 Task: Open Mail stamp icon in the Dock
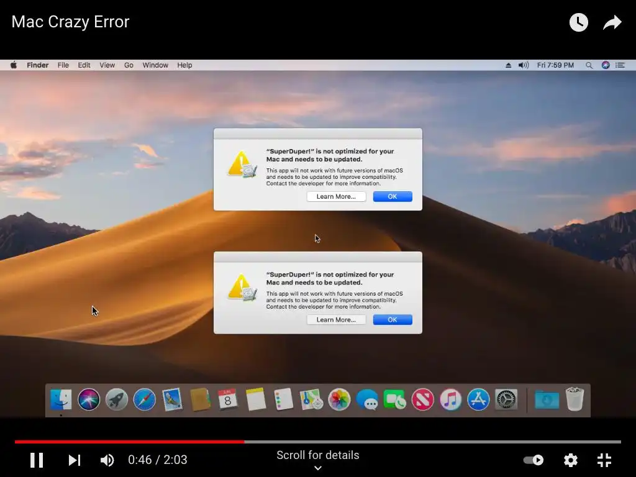tap(173, 399)
